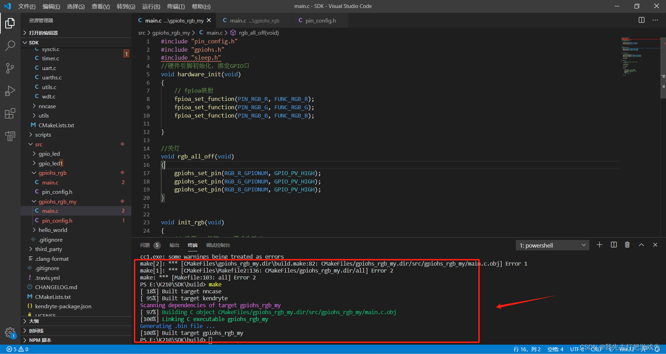Open the Run and Debug view
Screen dimensions: 666x354
click(10, 91)
